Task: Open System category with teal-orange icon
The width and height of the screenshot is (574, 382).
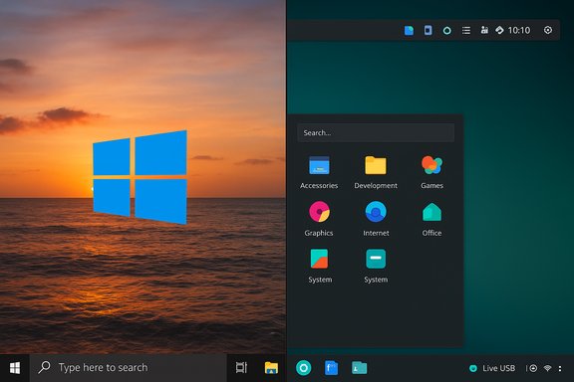Action: [x=320, y=266]
